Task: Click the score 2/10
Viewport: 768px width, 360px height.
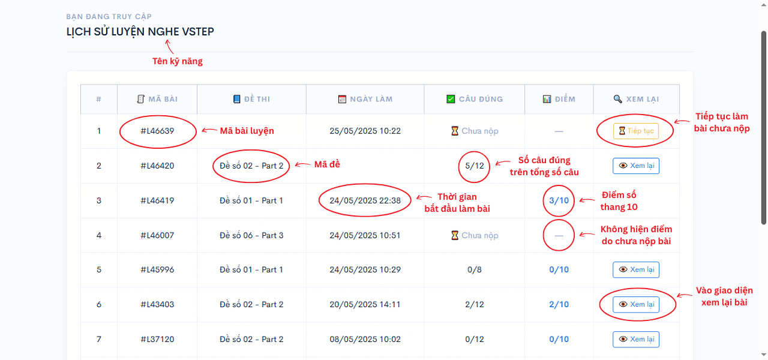Action: pos(559,304)
